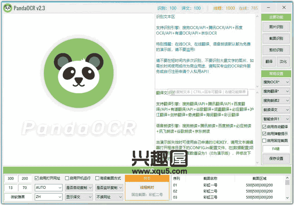Open the ZH language dropdown
The image size is (294, 205).
tap(49, 197)
